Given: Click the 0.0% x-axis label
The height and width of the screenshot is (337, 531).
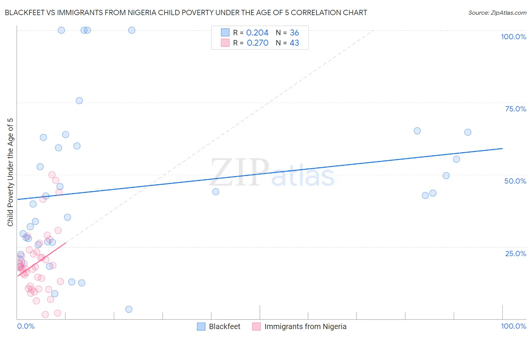Looking at the screenshot, I should [x=26, y=326].
